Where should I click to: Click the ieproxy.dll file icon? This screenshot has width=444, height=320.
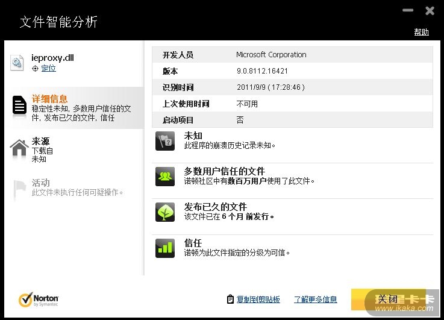[17, 62]
